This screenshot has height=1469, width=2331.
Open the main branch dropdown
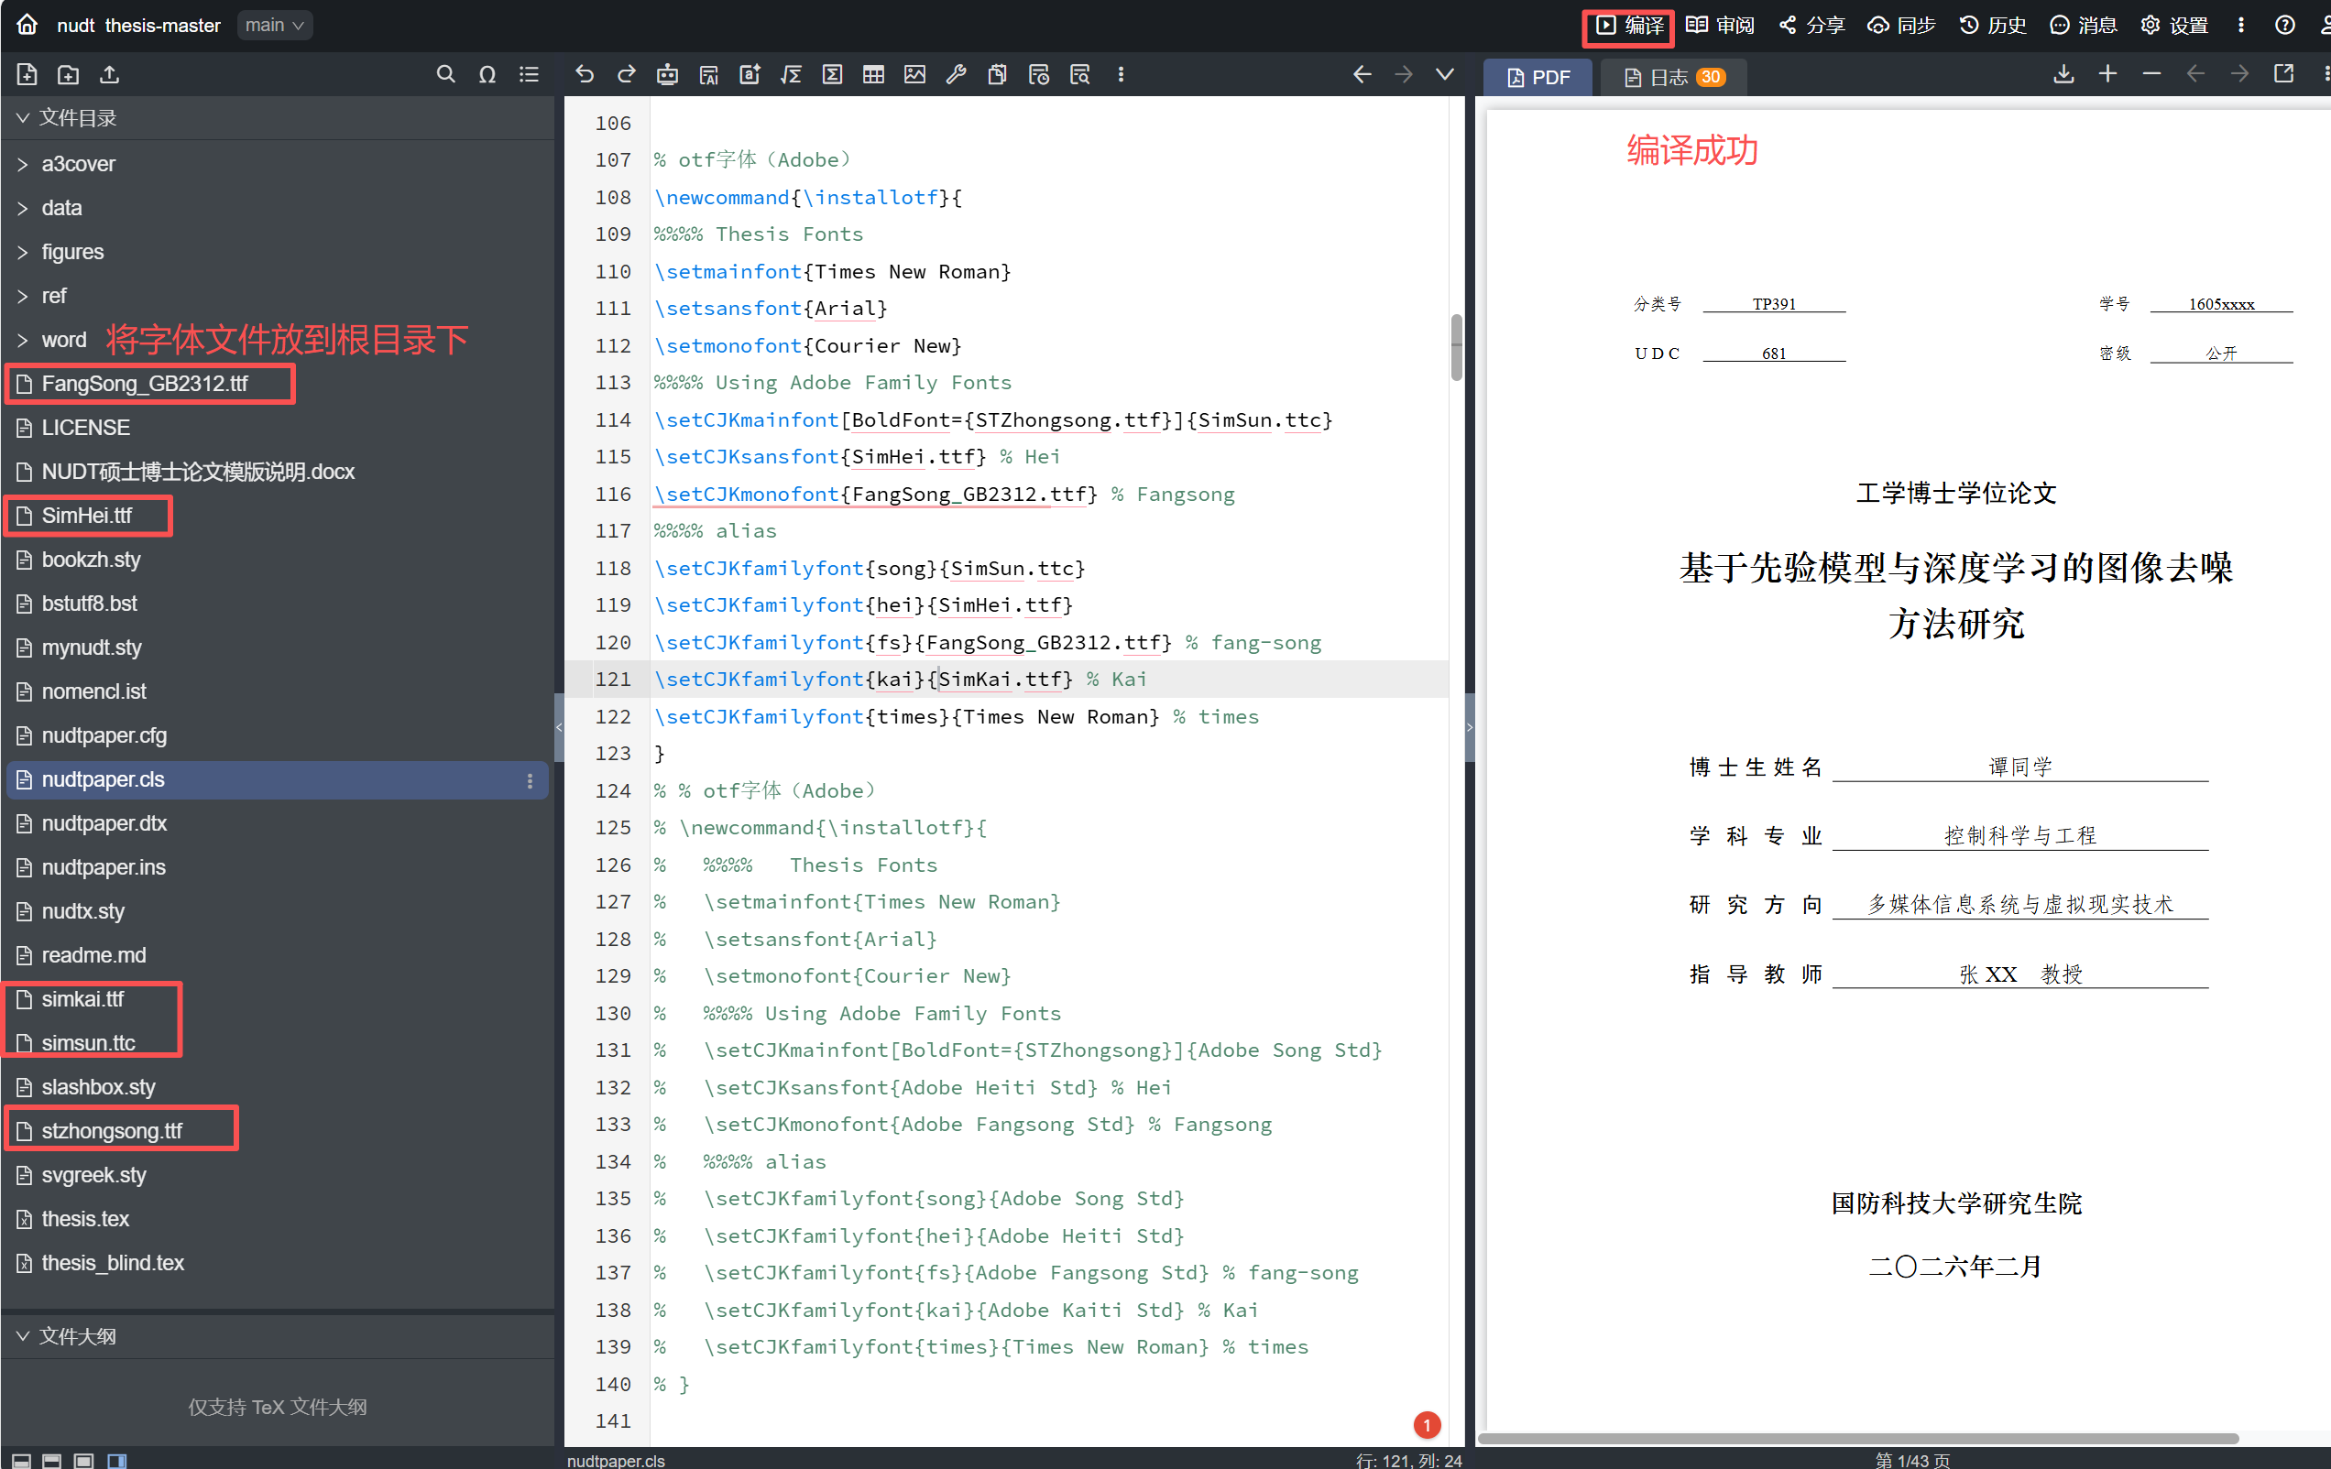[x=275, y=25]
